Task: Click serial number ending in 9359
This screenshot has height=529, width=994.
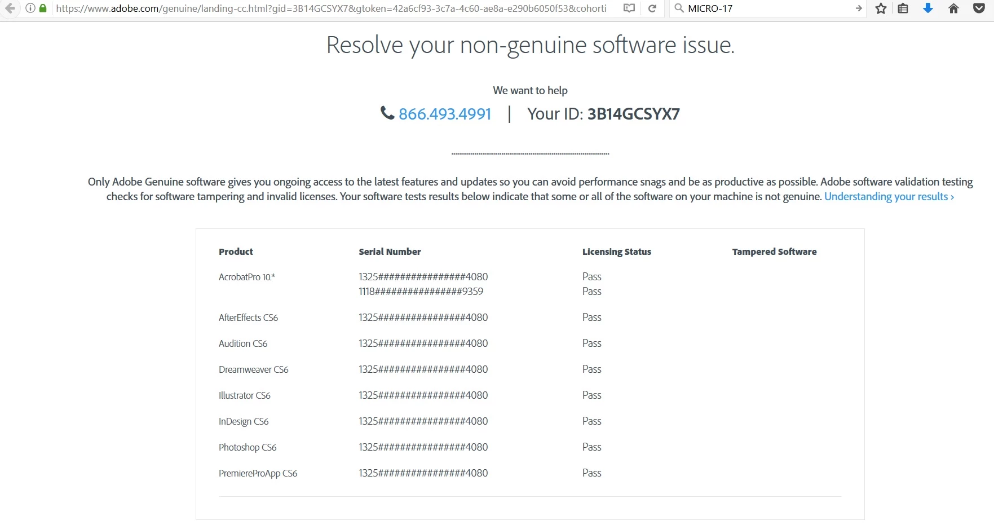Action: coord(421,292)
